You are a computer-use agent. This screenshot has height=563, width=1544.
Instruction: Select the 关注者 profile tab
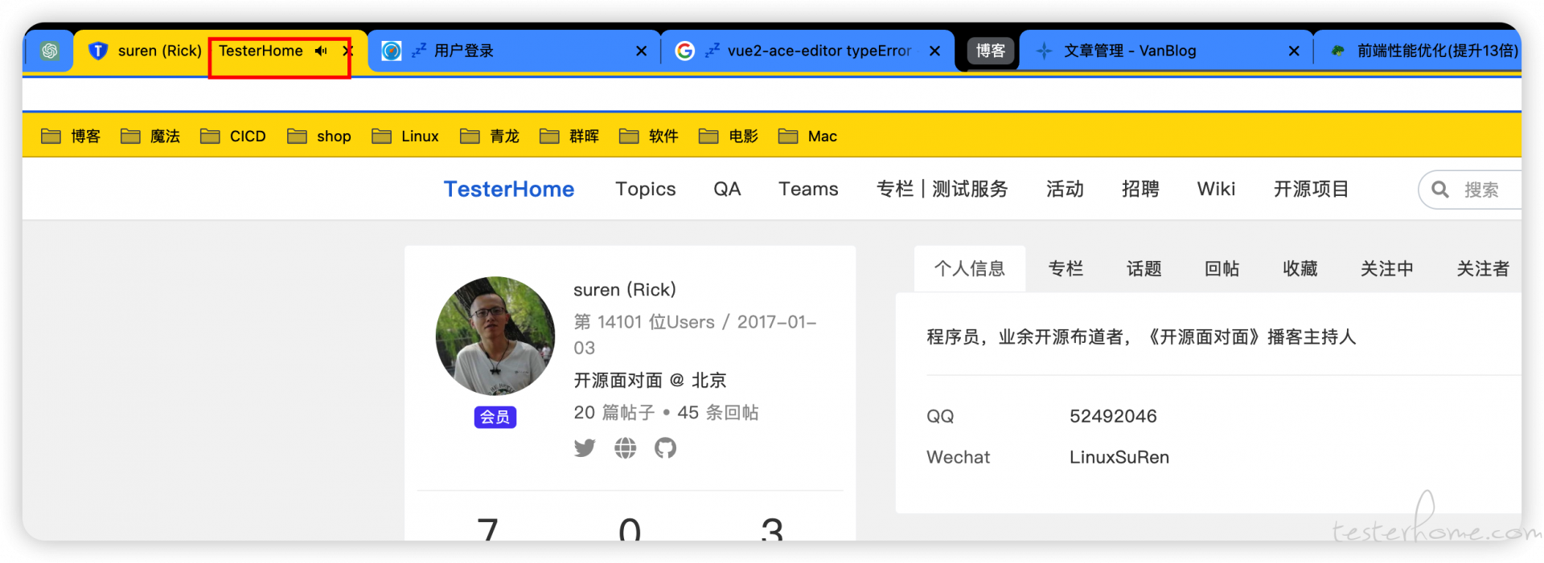click(1483, 268)
